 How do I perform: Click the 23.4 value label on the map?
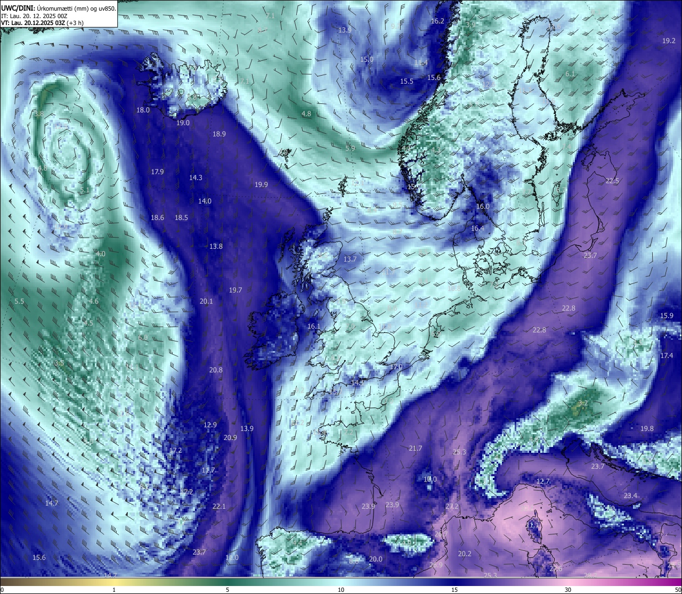630,496
